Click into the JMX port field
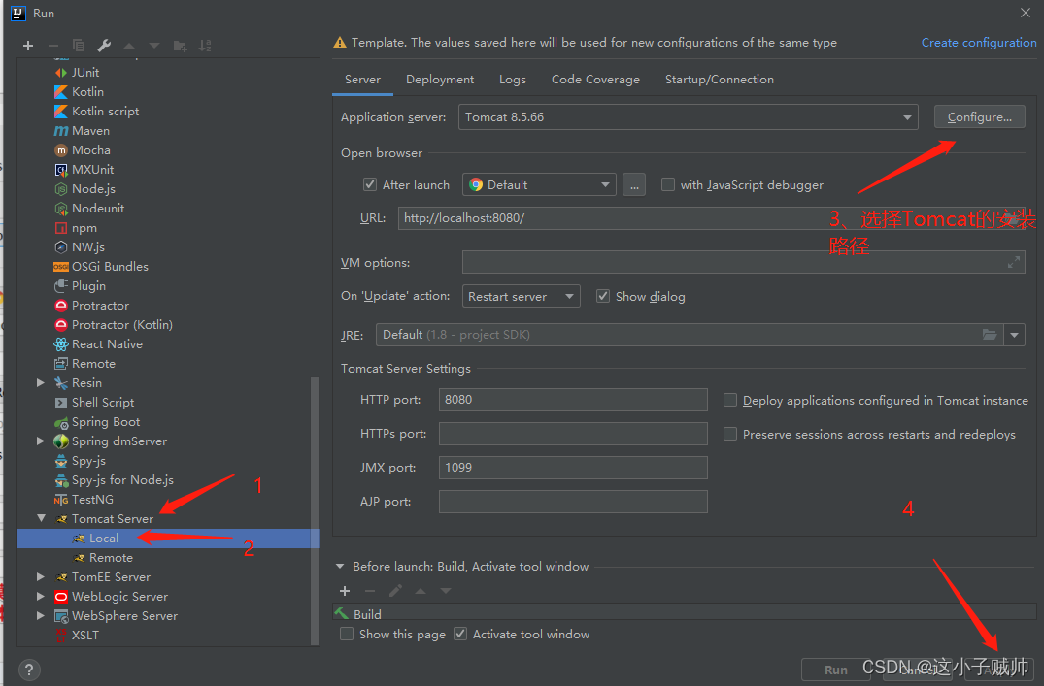This screenshot has height=686, width=1044. [573, 468]
